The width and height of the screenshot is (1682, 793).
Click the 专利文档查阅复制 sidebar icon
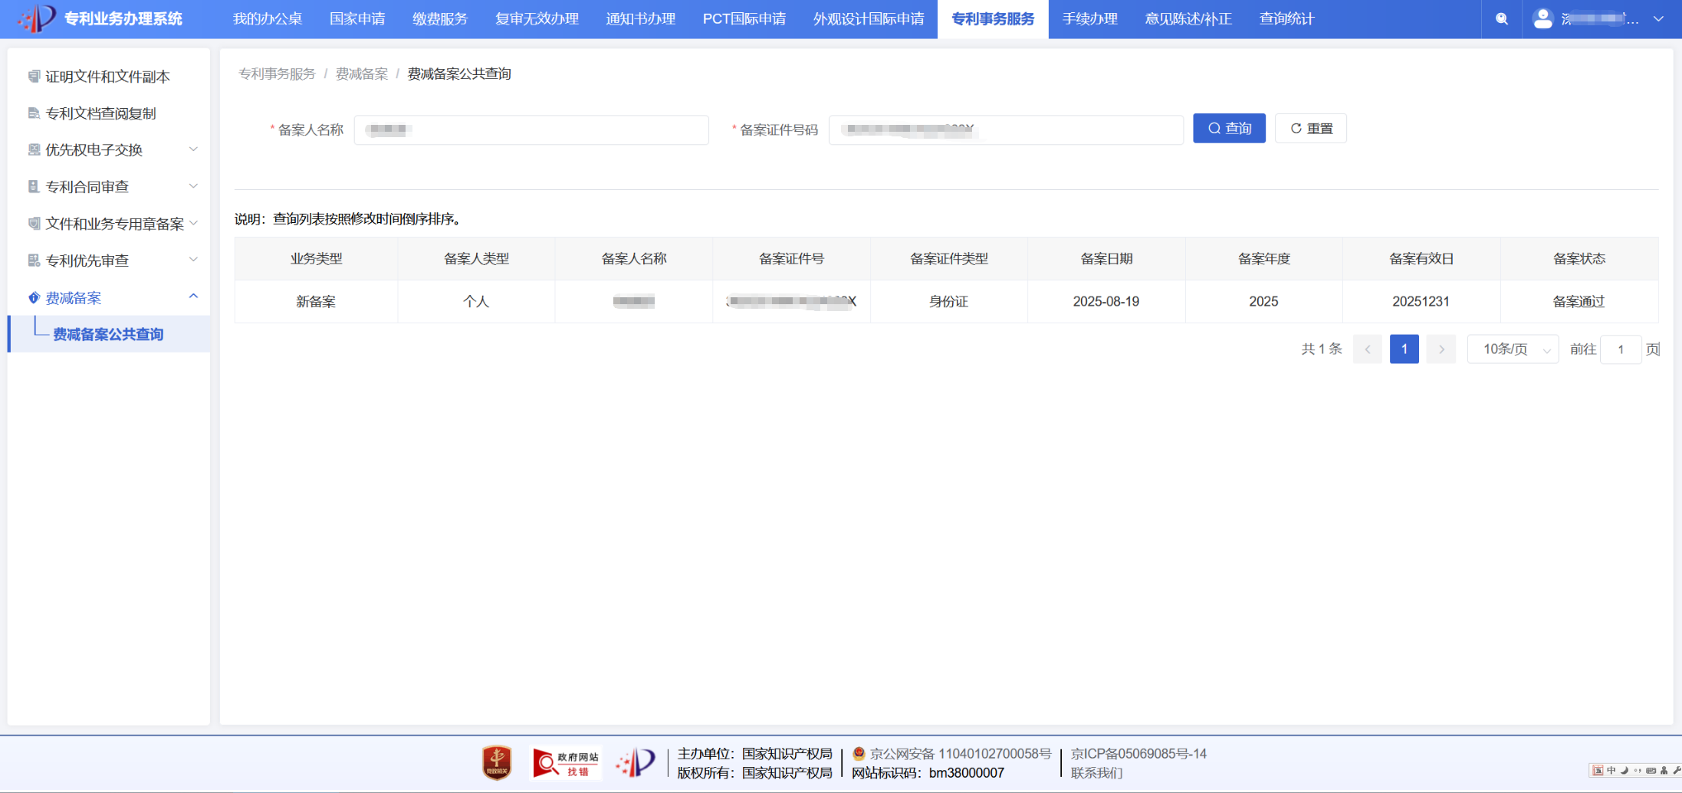(x=34, y=113)
